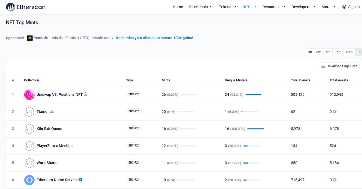
Task: Click the Uniswap V3 unique minters progress bar
Action: 254,95
